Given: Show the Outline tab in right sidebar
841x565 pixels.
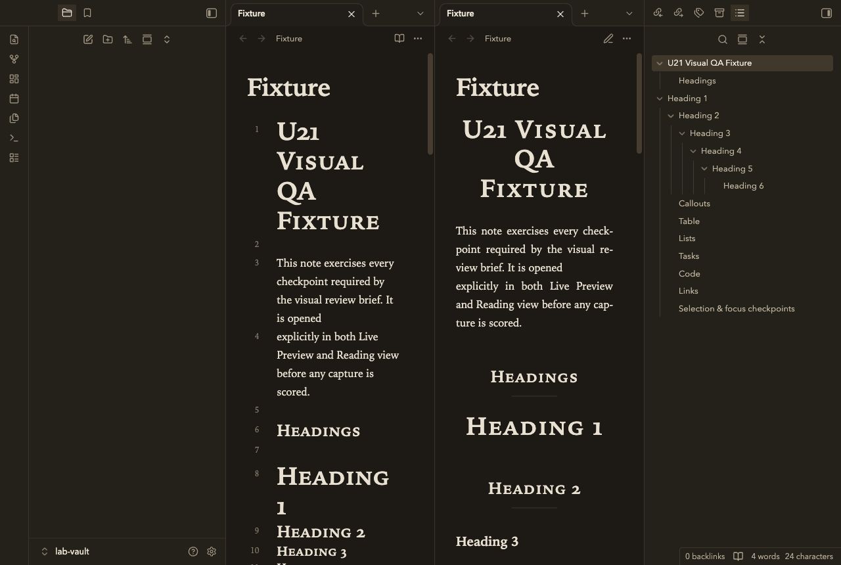Looking at the screenshot, I should (x=740, y=13).
